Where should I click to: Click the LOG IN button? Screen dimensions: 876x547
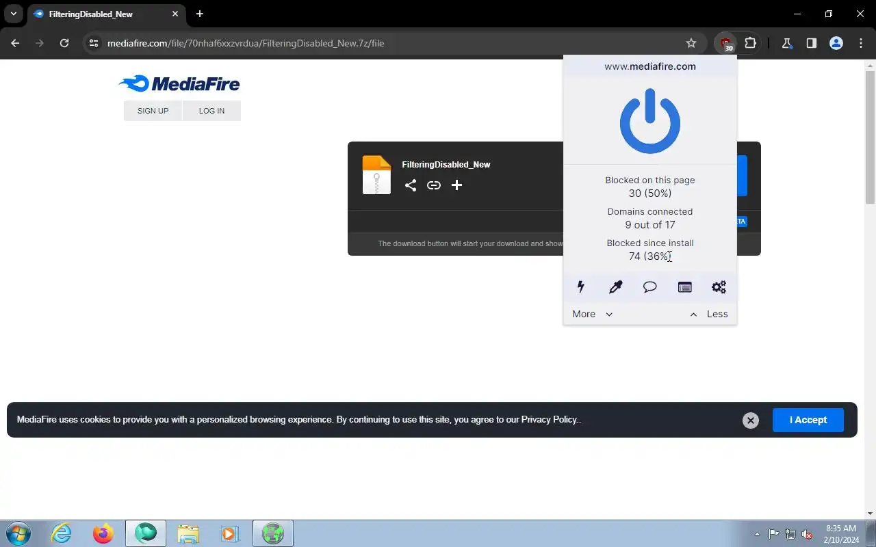(211, 111)
